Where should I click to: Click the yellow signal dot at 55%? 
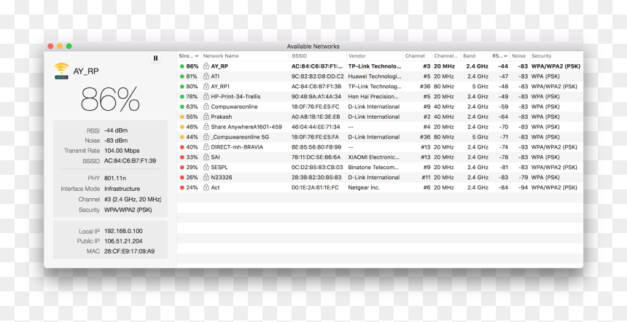[x=182, y=117]
